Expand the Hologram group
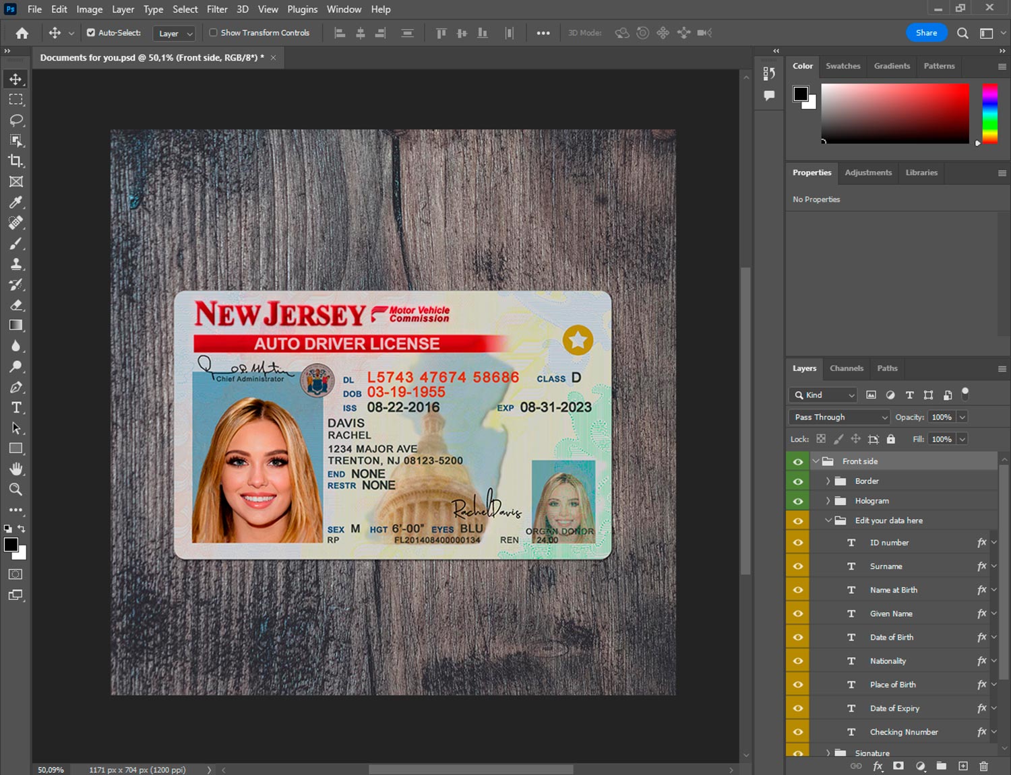The width and height of the screenshot is (1011, 775). click(828, 501)
